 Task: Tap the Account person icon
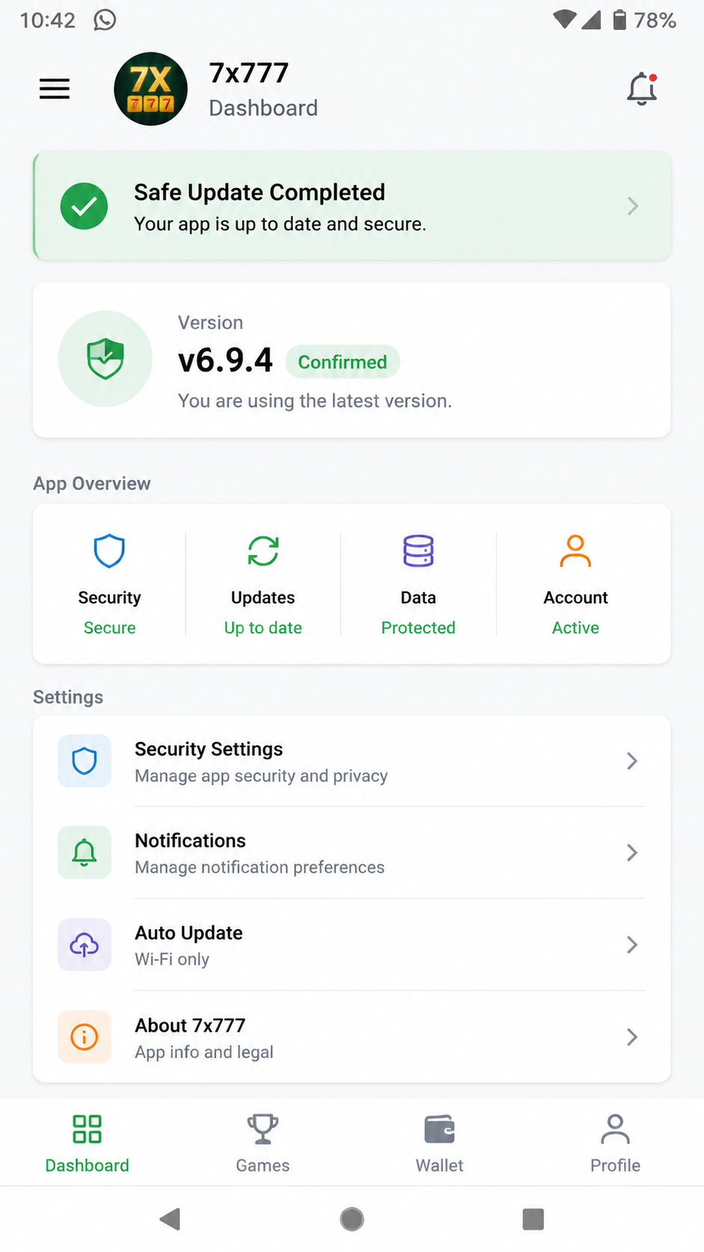[x=575, y=551]
